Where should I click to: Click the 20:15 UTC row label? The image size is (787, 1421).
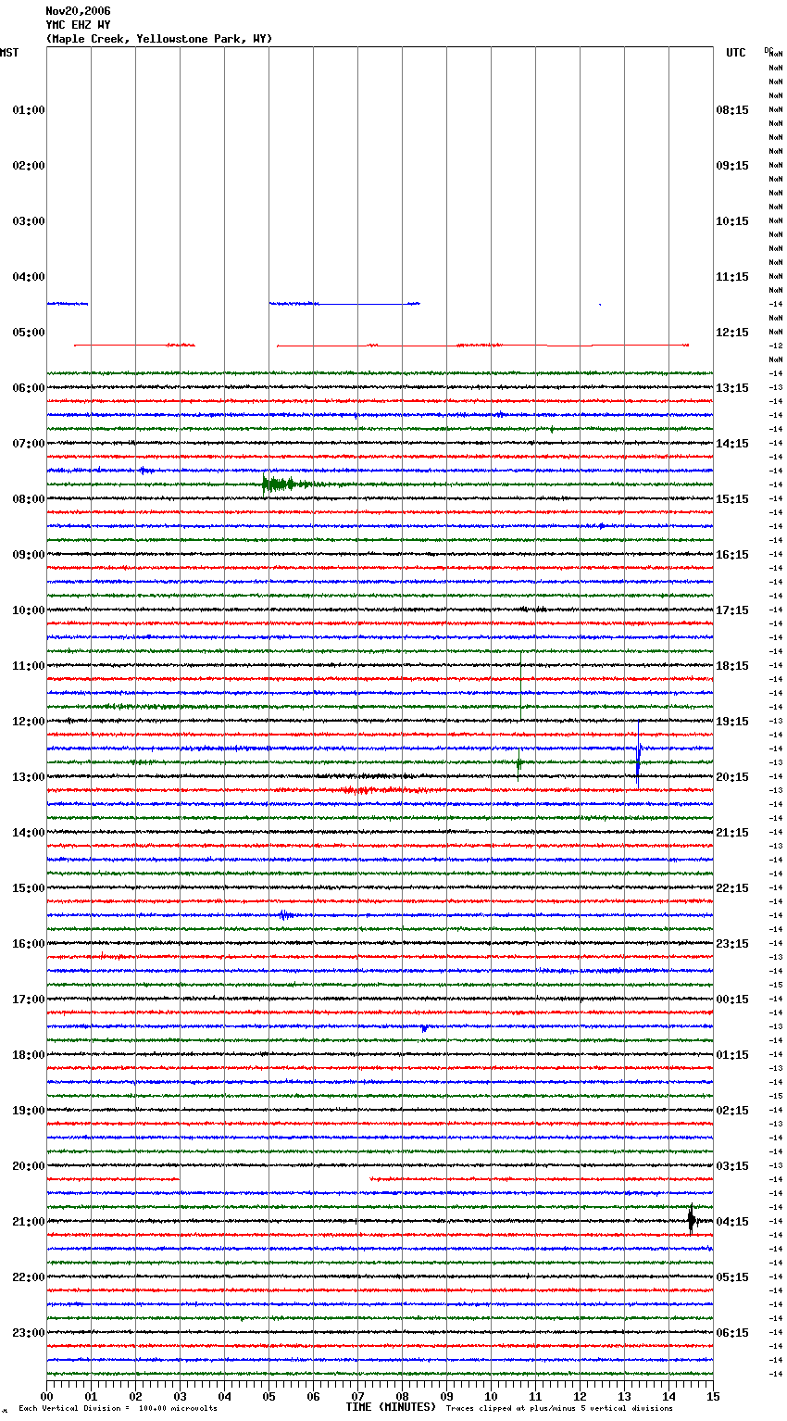click(x=732, y=777)
